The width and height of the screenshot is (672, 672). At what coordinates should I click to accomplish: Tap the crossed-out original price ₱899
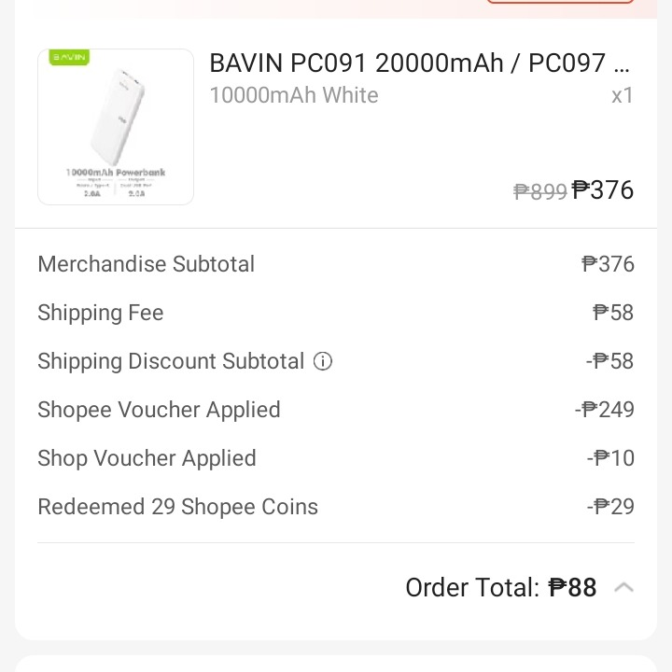[540, 191]
